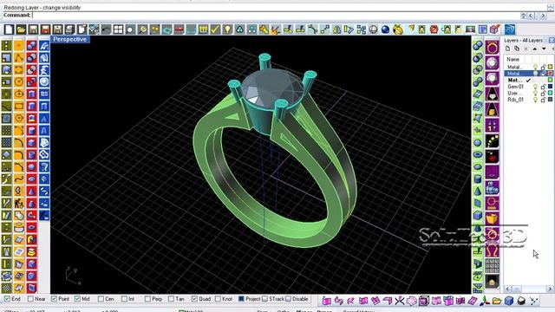Select the torus solid tool, right green toolbar

click(478, 154)
